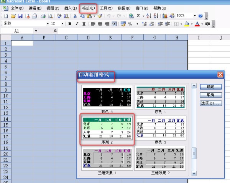Align text right
230x183 pixels.
tap(107, 24)
